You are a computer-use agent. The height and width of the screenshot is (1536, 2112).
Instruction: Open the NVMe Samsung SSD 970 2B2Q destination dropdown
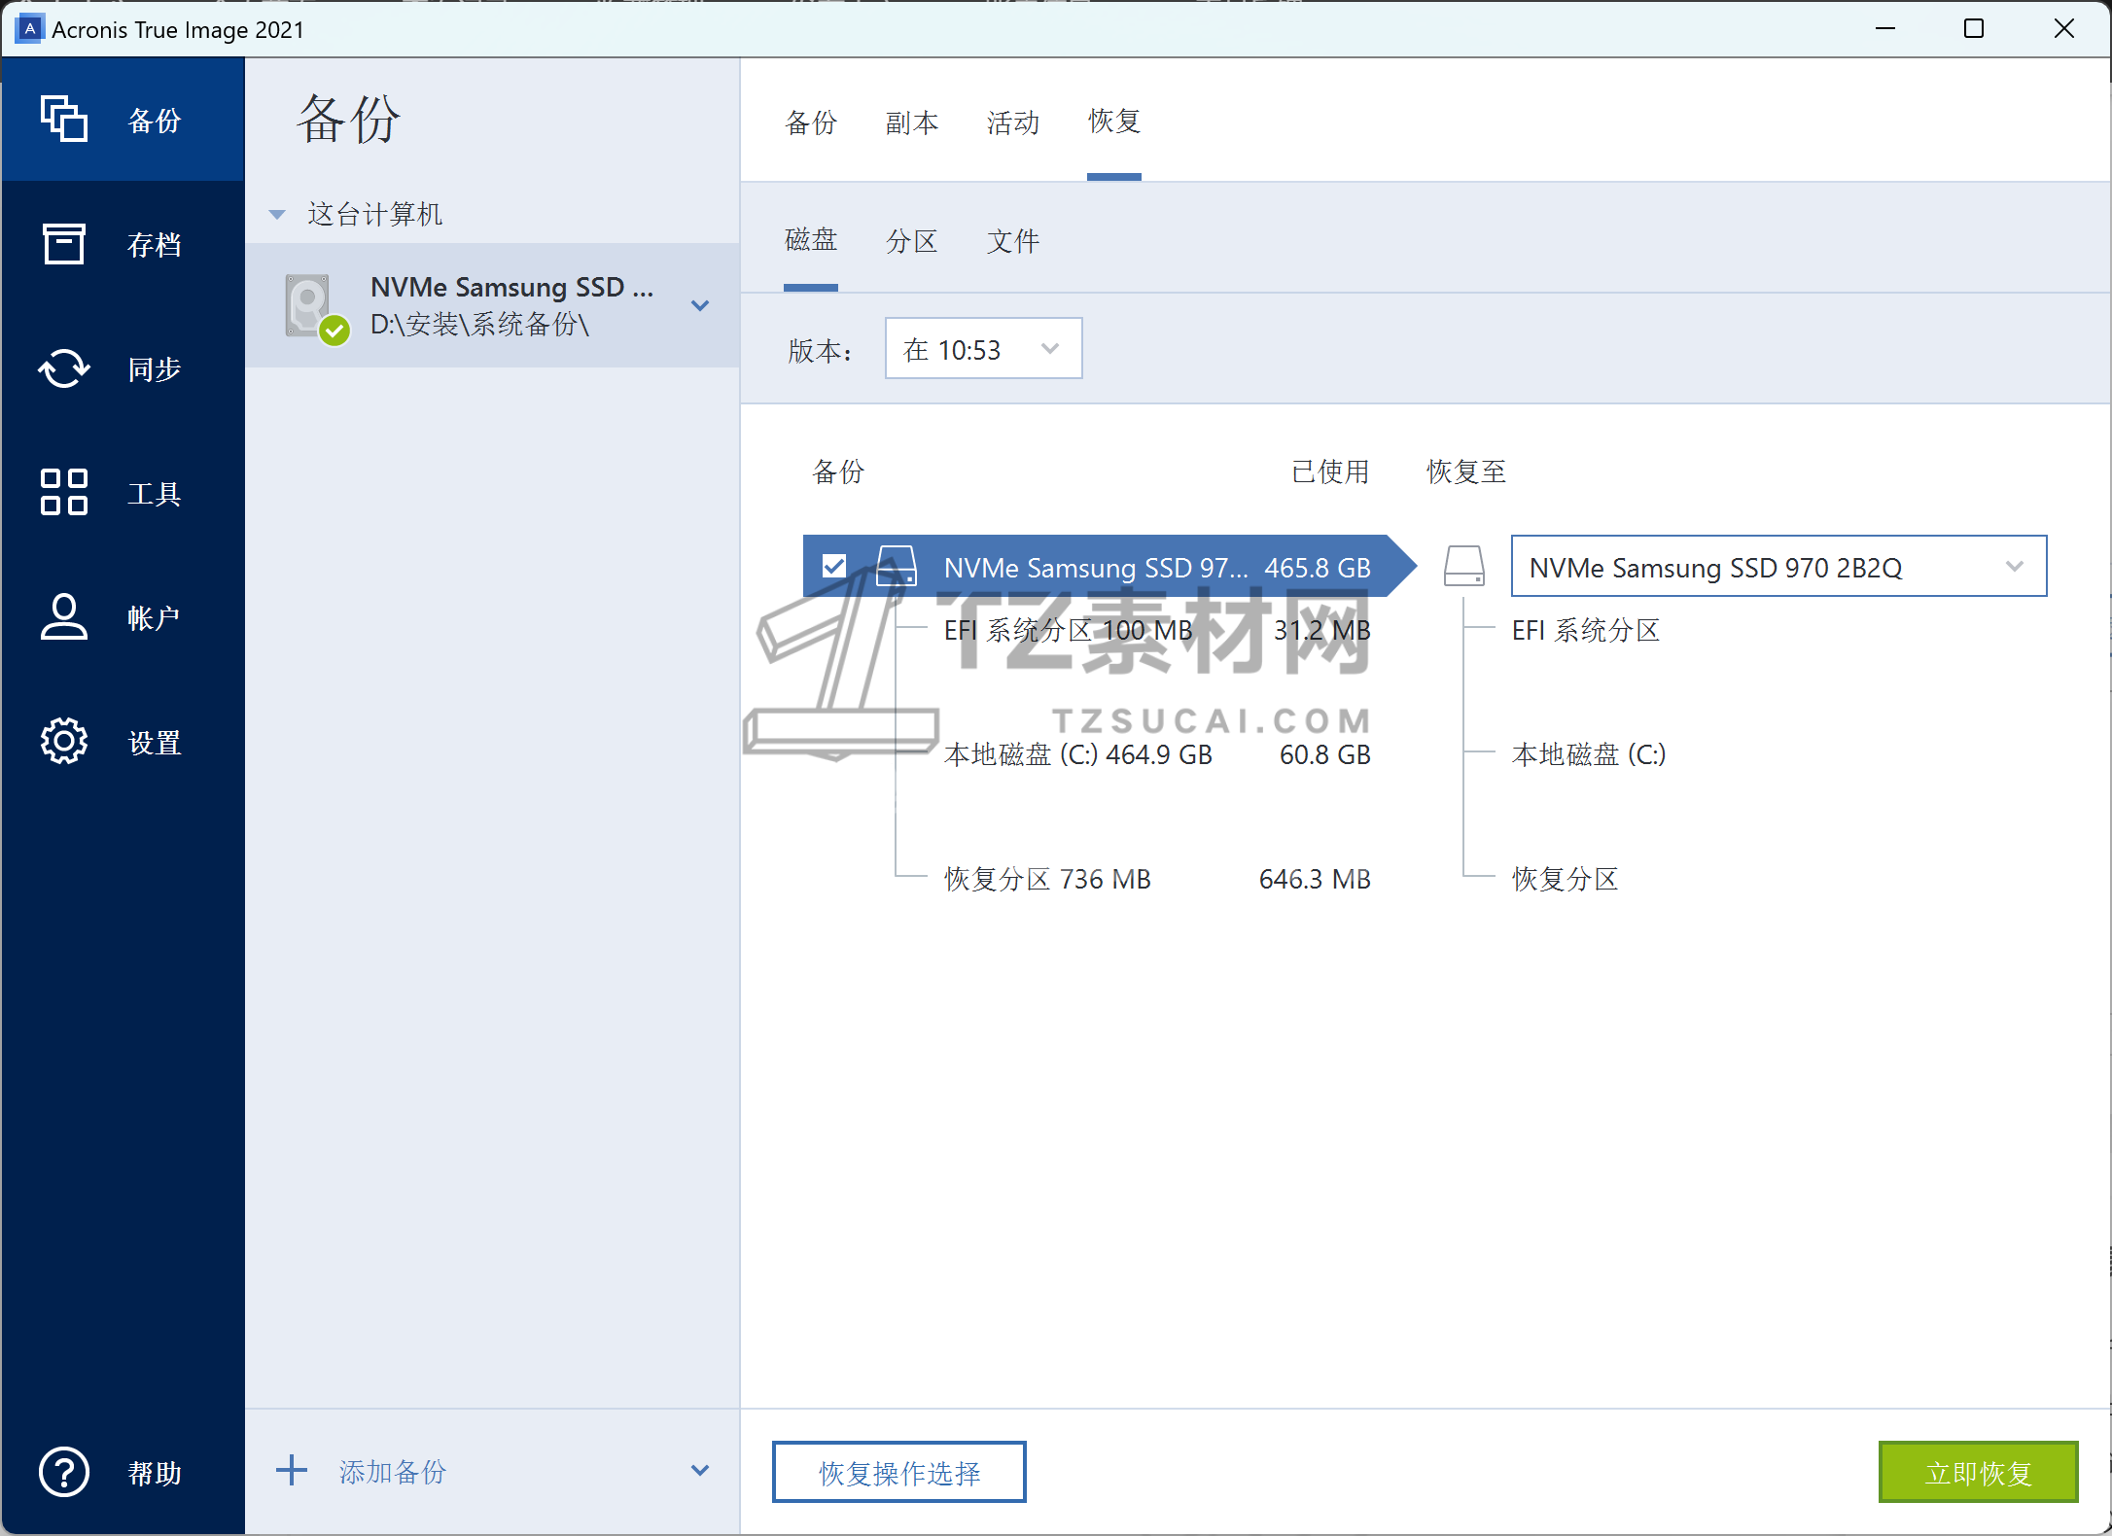point(1778,567)
